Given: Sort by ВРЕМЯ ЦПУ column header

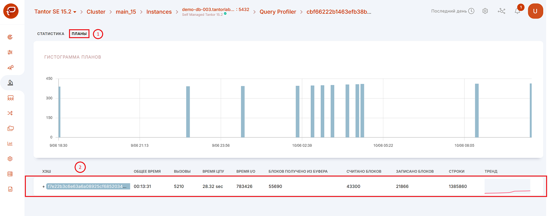Looking at the screenshot, I should pos(213,171).
